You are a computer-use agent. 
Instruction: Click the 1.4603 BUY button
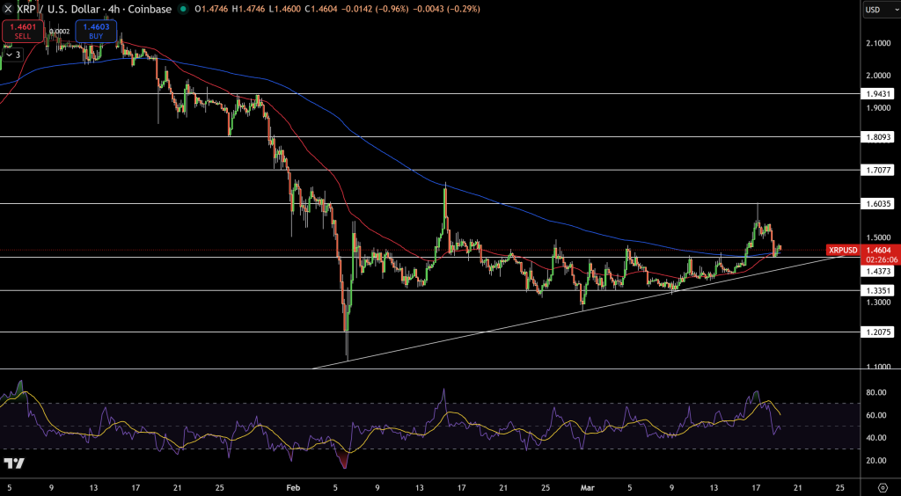click(97, 31)
